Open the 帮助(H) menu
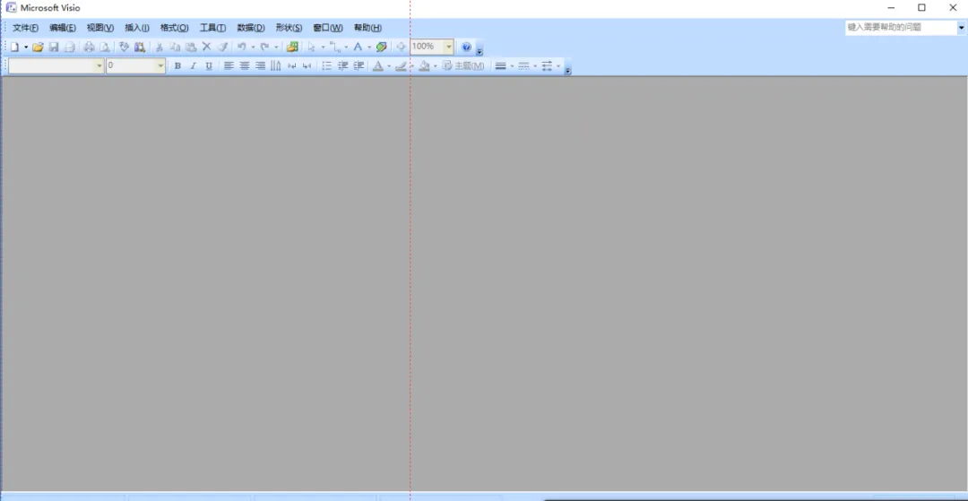 367,28
